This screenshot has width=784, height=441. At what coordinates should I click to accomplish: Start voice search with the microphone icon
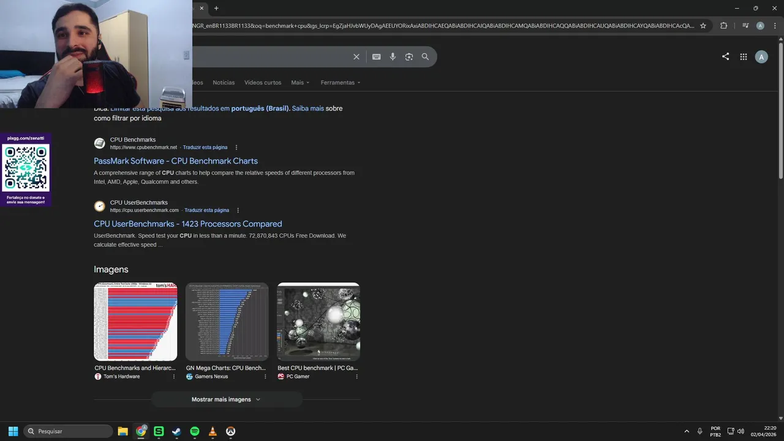click(x=393, y=56)
